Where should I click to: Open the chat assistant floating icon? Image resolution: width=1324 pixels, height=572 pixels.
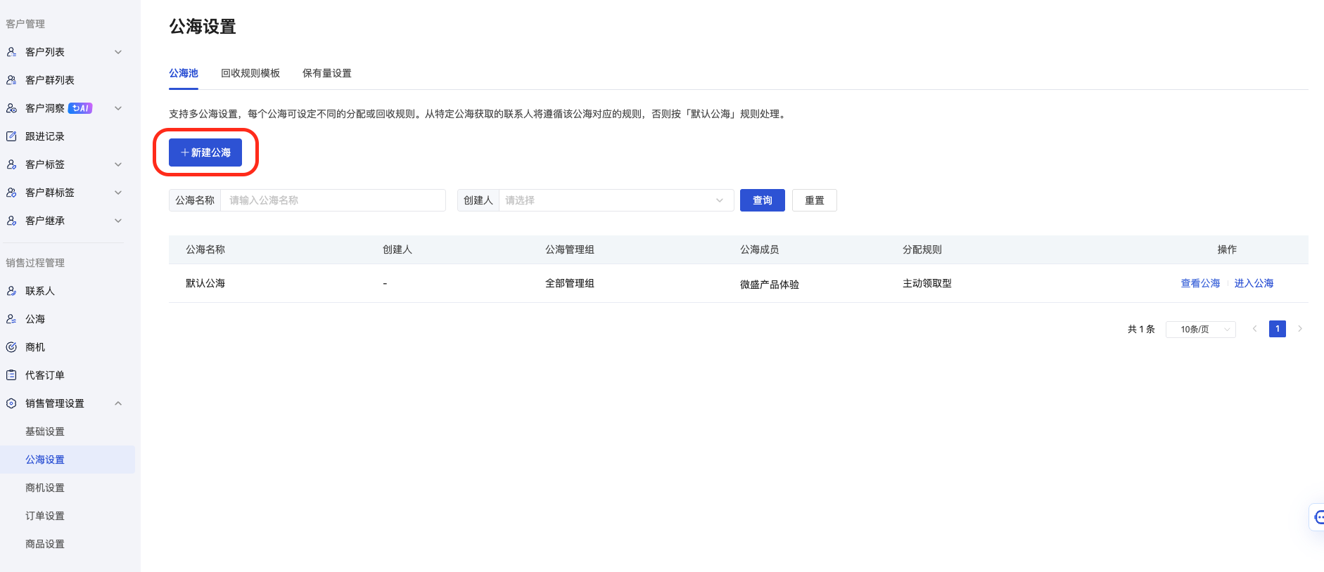[1318, 517]
